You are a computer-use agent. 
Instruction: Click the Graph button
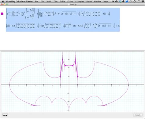pos(138,115)
